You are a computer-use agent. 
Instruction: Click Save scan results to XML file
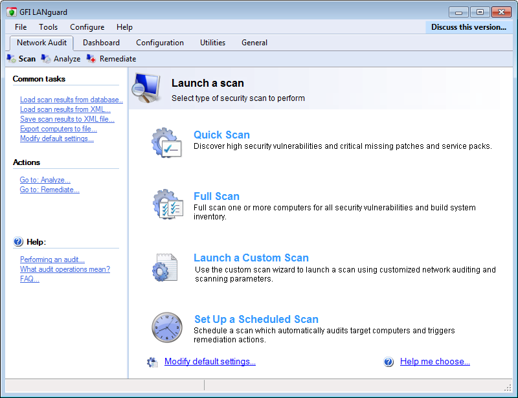tap(67, 119)
